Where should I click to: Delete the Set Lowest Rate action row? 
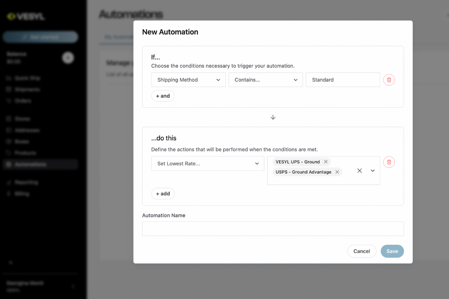(389, 162)
